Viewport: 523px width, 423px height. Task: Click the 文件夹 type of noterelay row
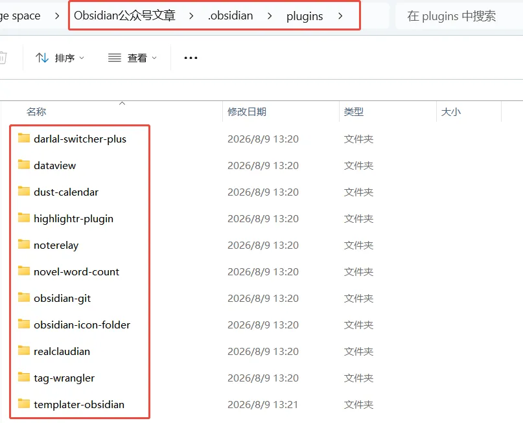pos(358,246)
